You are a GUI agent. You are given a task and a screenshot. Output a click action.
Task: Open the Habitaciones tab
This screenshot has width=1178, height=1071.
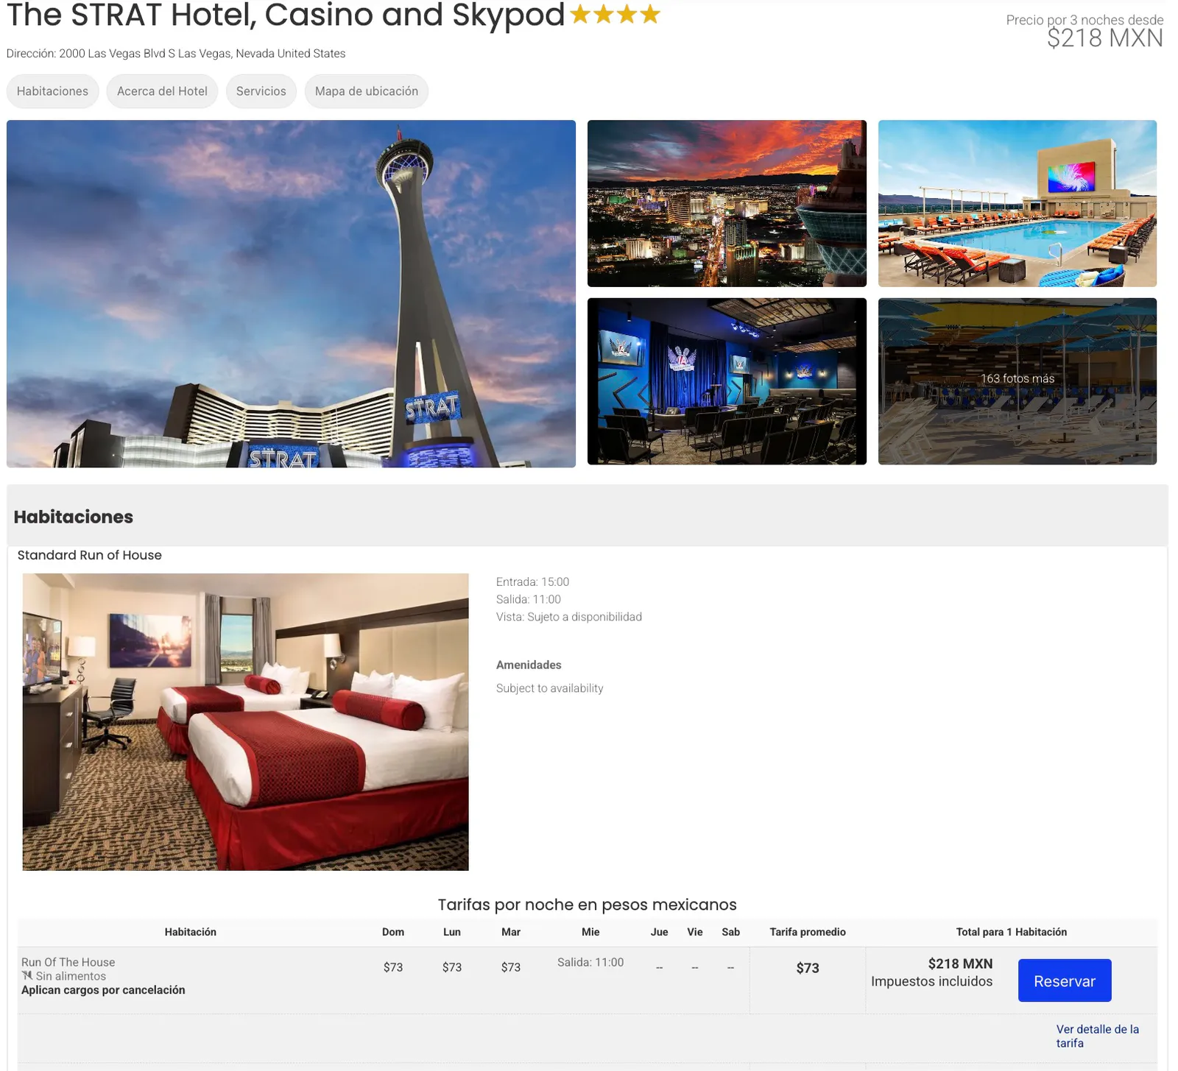52,91
